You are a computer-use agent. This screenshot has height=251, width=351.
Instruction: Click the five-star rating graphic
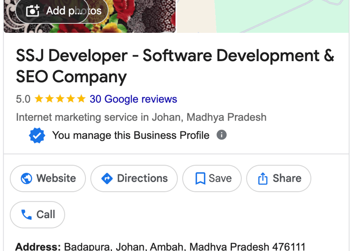60,99
